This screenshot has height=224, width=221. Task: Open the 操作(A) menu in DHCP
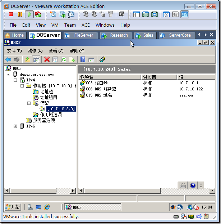coord(35,51)
